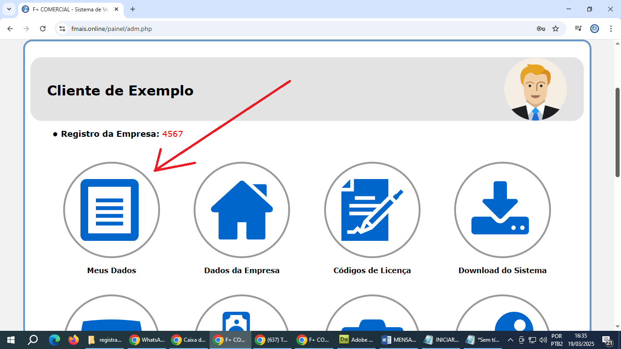The height and width of the screenshot is (349, 621).
Task: Go forward to the next page
Action: click(x=26, y=29)
